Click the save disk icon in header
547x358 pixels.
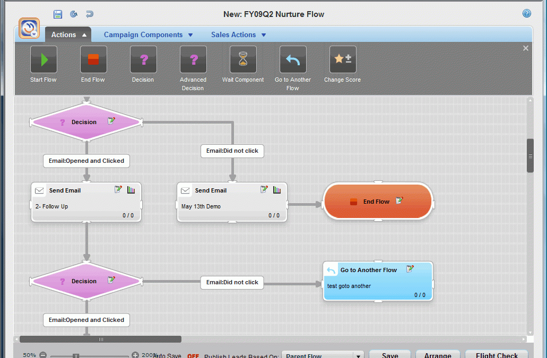(57, 14)
